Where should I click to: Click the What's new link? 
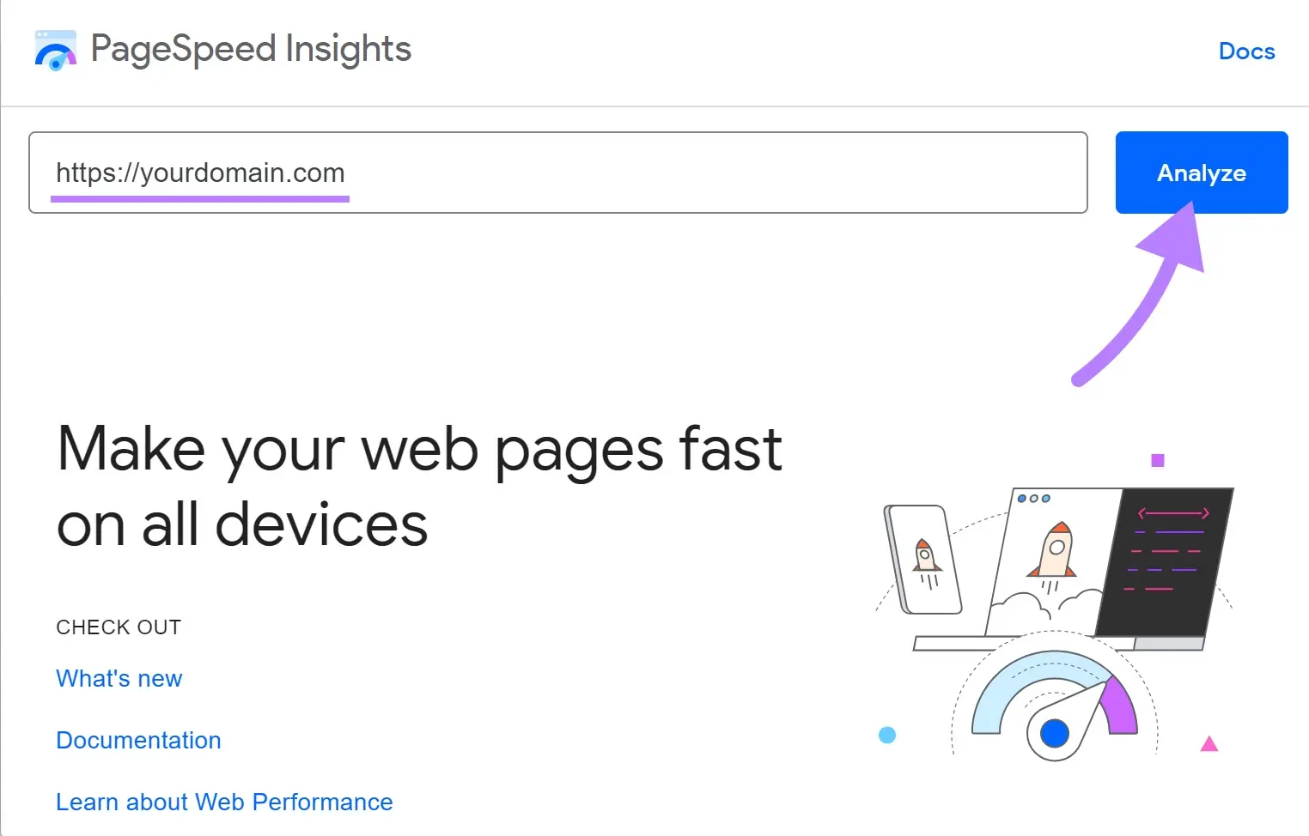coord(119,678)
